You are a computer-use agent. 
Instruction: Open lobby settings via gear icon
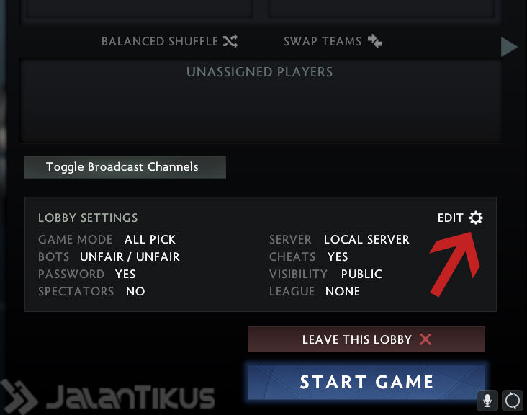pos(476,218)
